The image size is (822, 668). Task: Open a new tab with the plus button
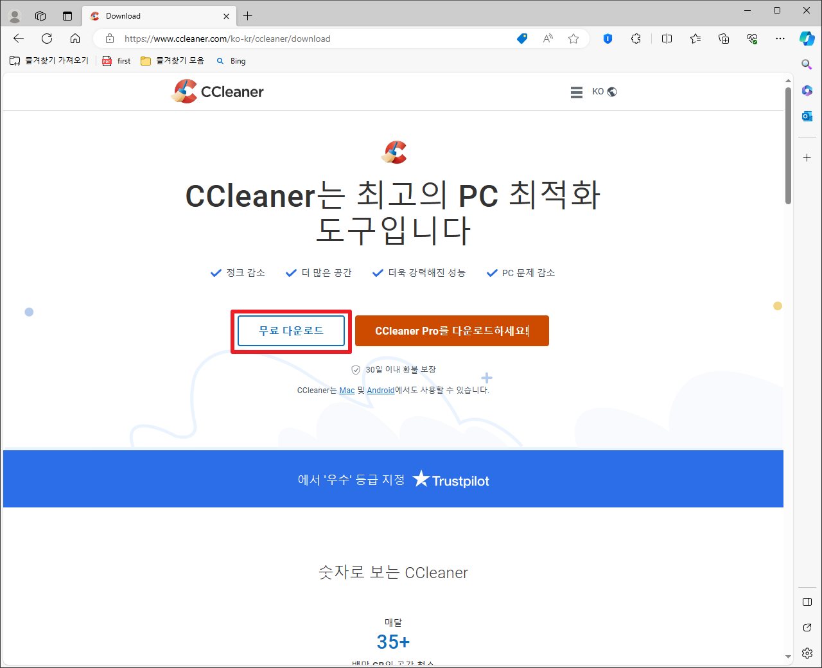coord(248,16)
